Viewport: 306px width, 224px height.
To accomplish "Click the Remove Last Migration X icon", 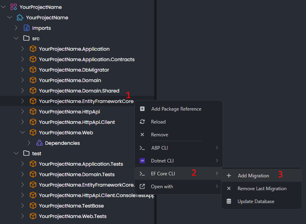I will [x=229, y=189].
